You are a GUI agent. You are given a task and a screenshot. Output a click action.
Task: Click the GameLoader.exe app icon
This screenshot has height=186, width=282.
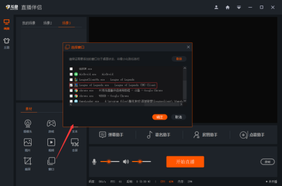click(x=76, y=101)
